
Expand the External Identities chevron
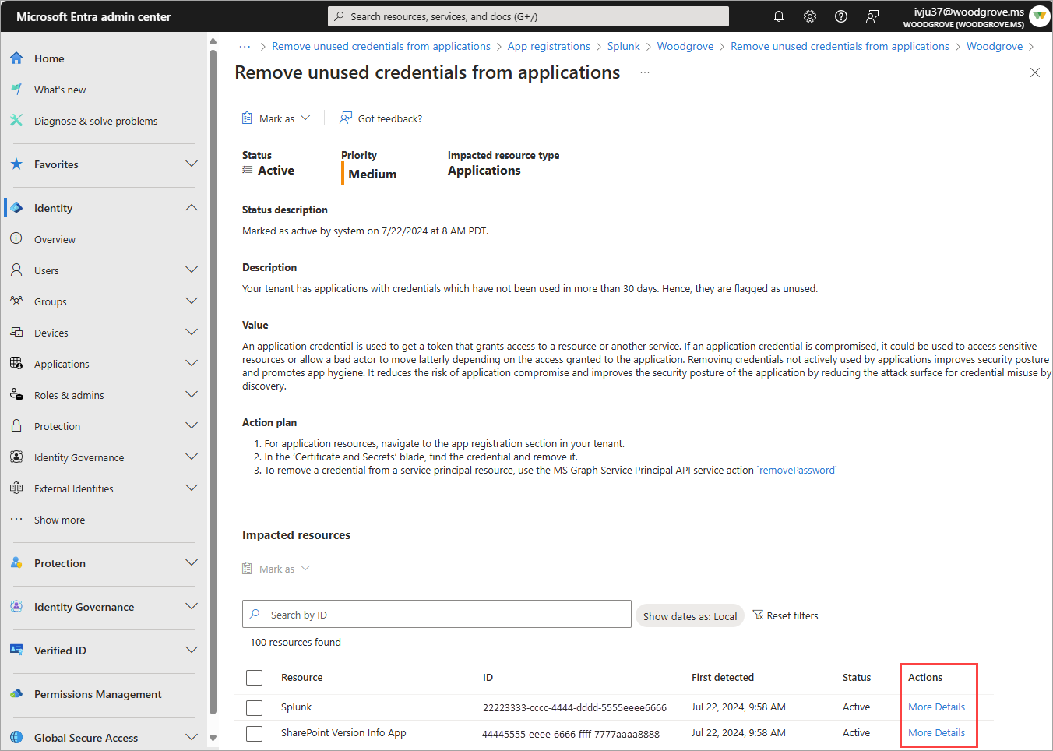pyautogui.click(x=192, y=488)
